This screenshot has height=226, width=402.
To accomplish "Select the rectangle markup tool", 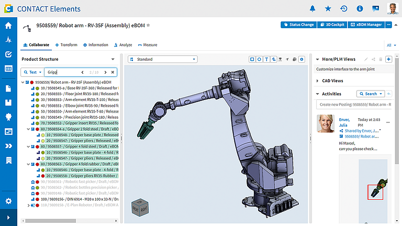I will 252,59.
